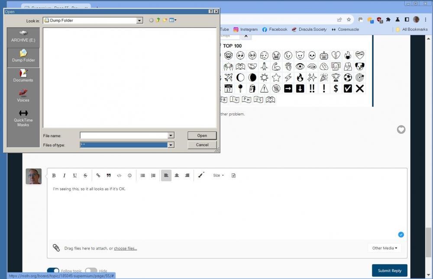433x279 pixels.
Task: Insert a quote block in the reply
Action: click(x=109, y=176)
